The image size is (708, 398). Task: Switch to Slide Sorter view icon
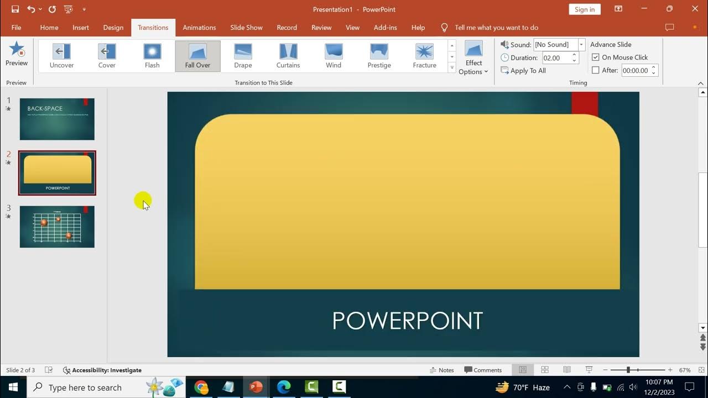coord(545,370)
